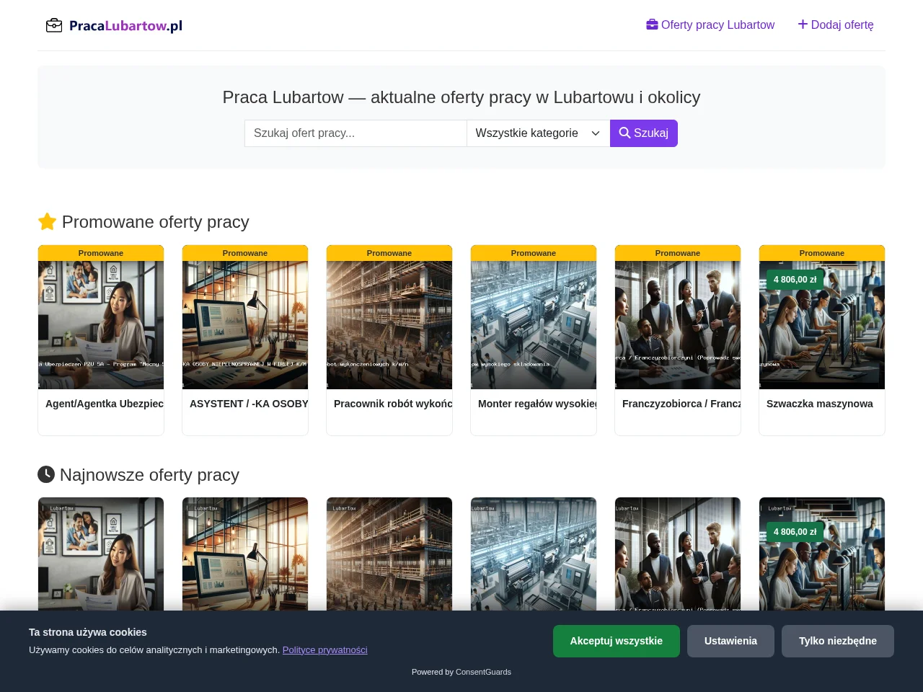The width and height of the screenshot is (923, 692).
Task: Click Tylko niezbędne cookie button
Action: (x=838, y=641)
